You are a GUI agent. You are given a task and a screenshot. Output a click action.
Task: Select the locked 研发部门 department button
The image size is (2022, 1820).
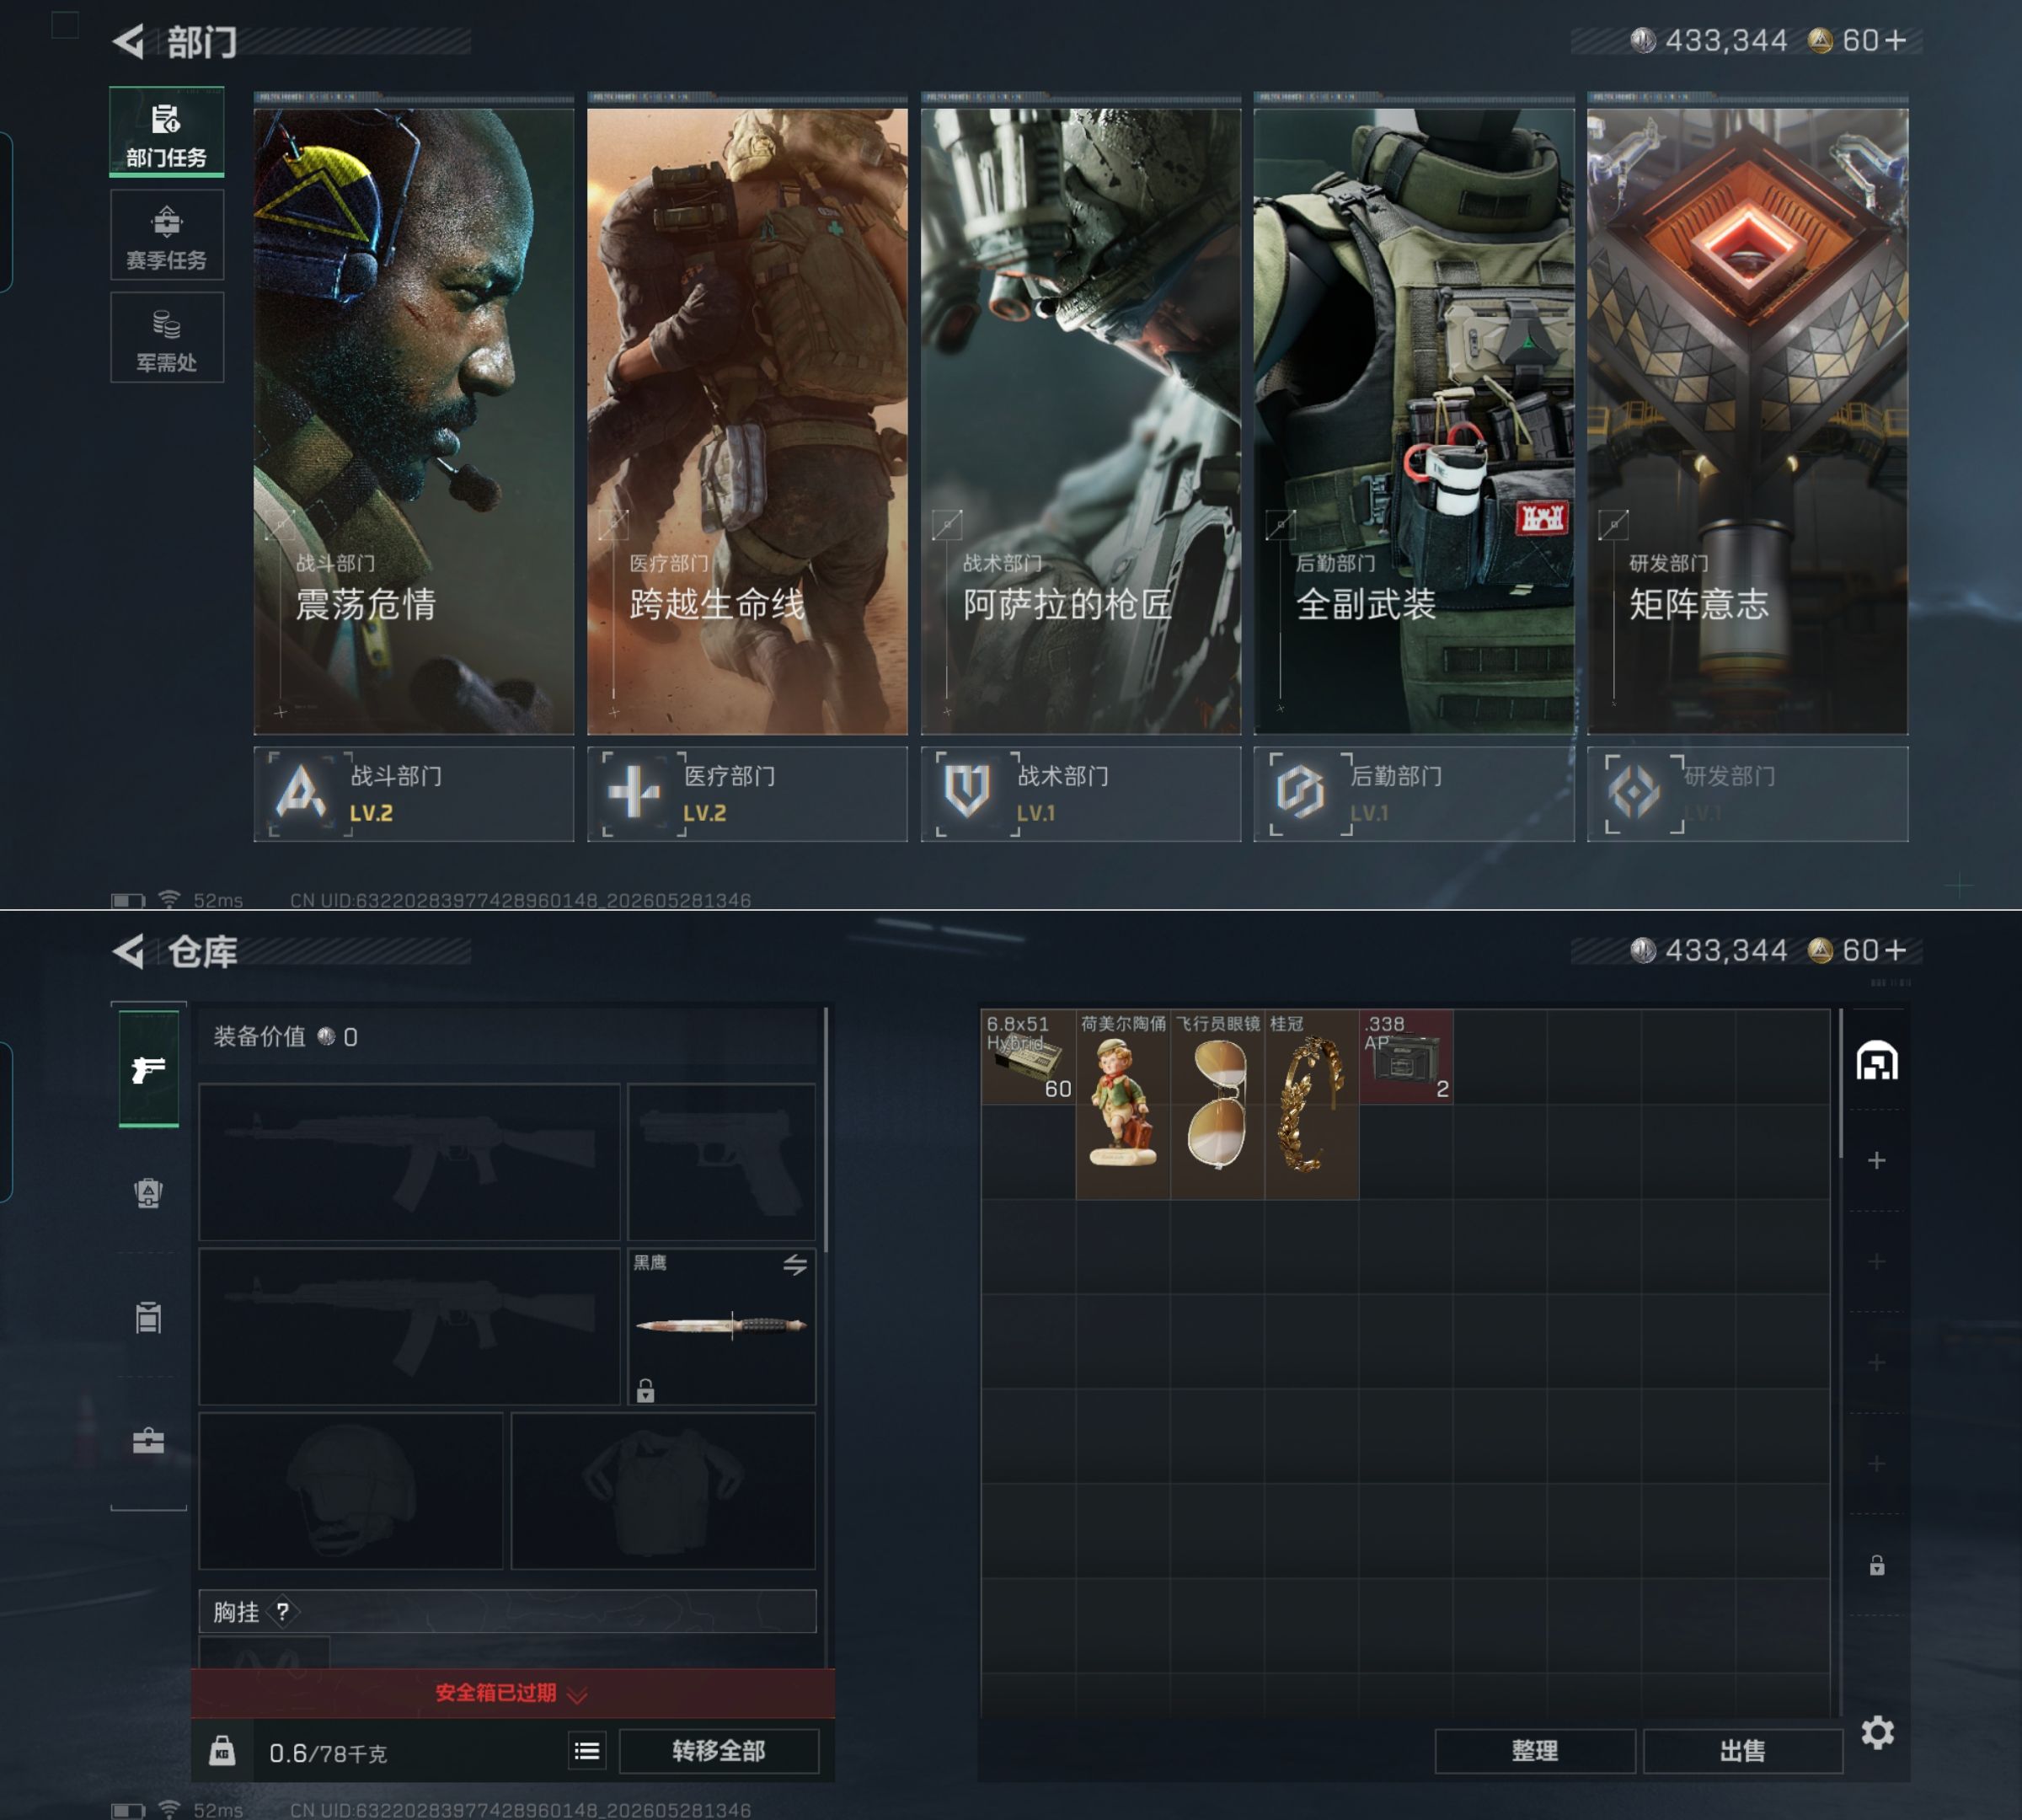(x=1747, y=794)
